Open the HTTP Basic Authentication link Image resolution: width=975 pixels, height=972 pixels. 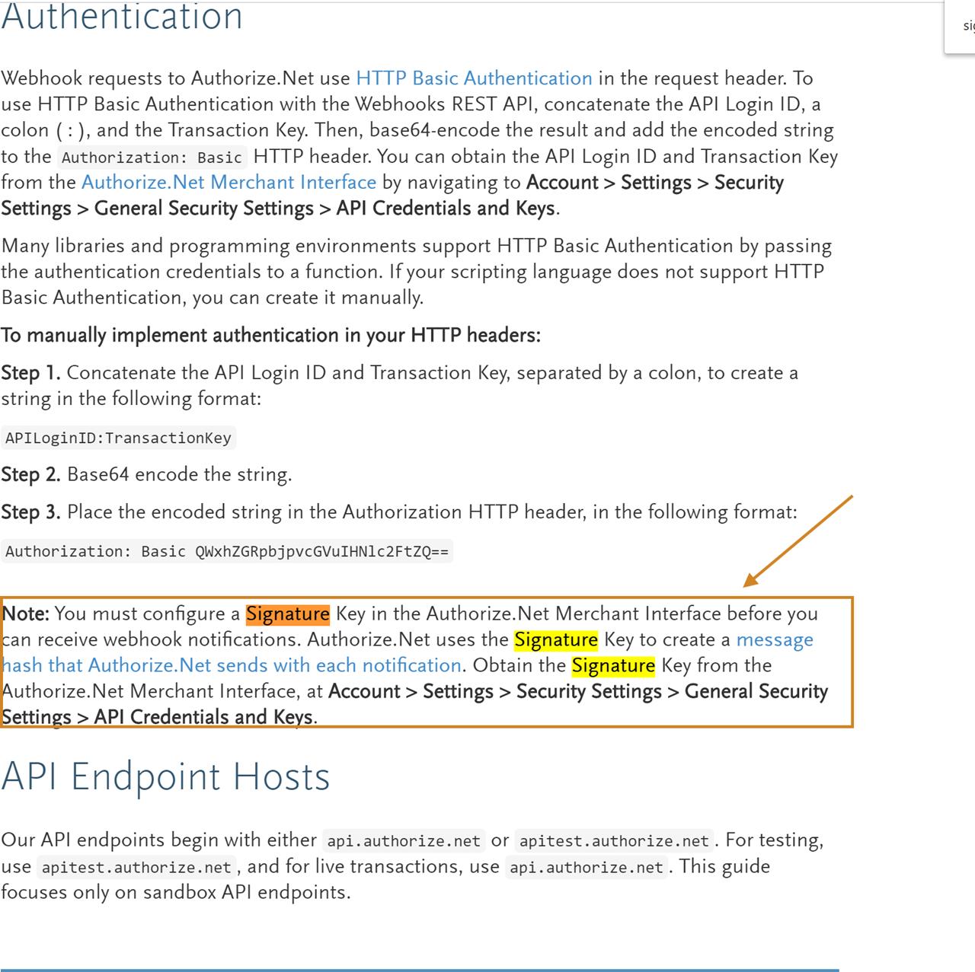click(x=474, y=78)
